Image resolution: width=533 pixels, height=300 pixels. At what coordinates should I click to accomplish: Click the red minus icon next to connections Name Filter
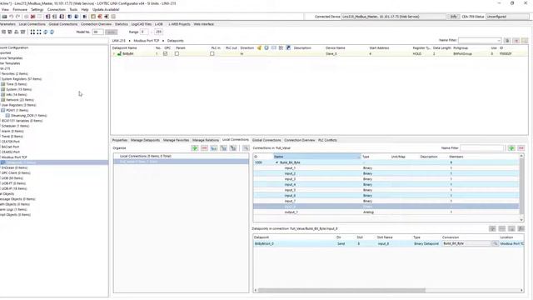[x=521, y=148]
